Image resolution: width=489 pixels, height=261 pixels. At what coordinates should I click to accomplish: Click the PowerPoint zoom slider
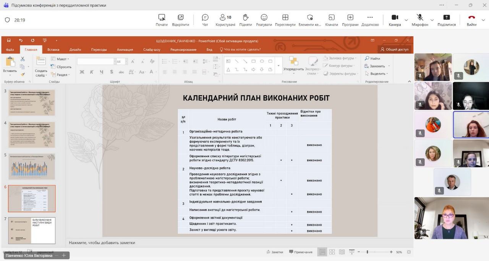[368, 252]
